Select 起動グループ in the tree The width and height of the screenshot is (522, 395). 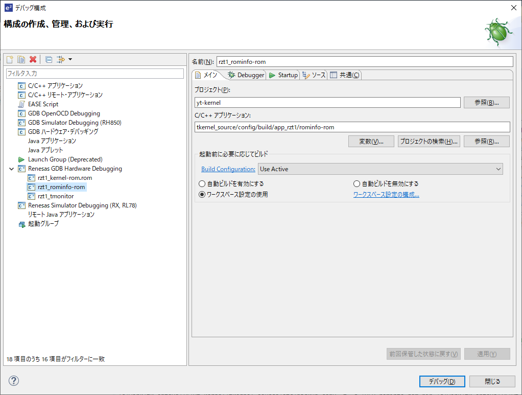[43, 224]
